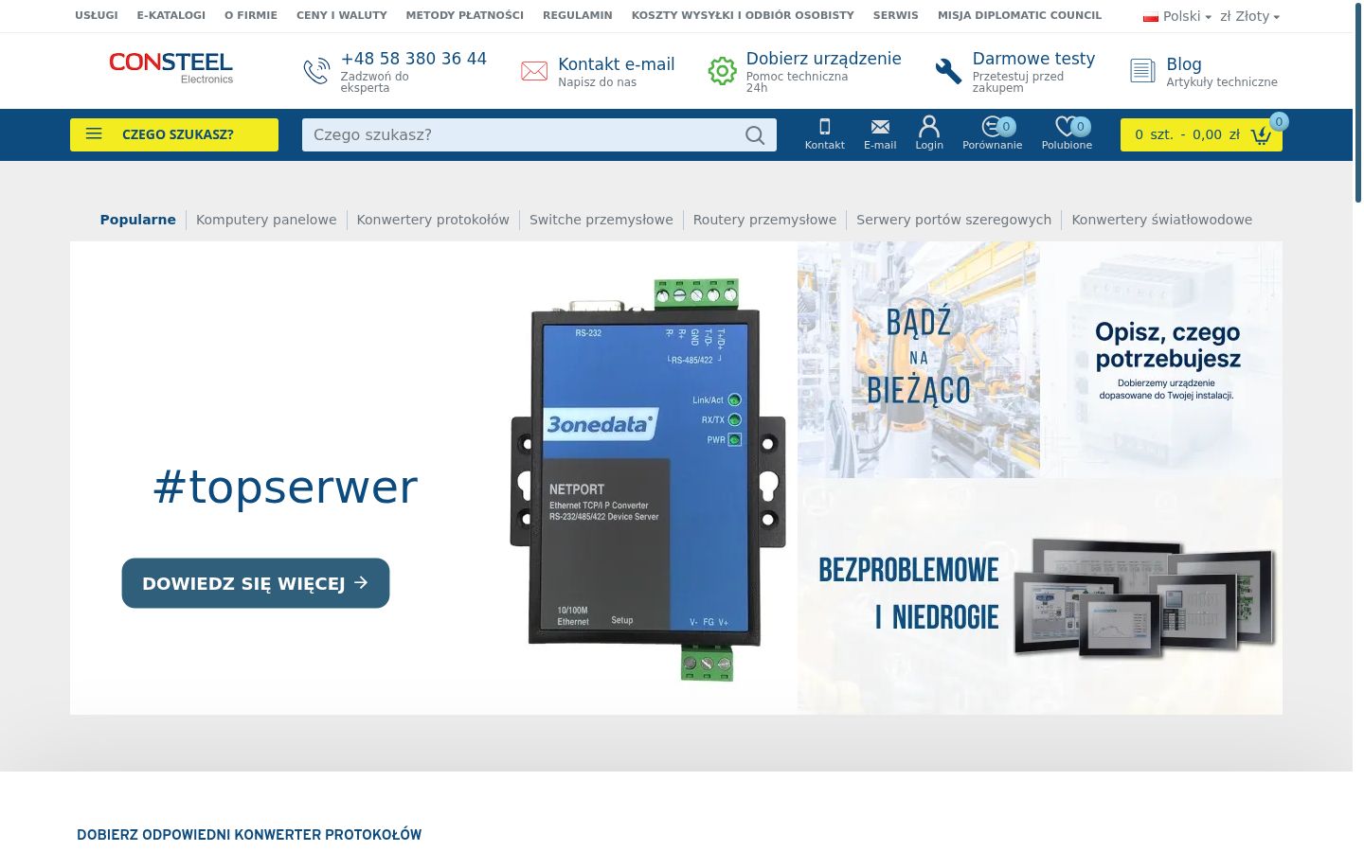
Task: Click DOBIERZ ODPOWIEDNI KONWERTER PROTOKOŁÓW heading
Action: (249, 835)
